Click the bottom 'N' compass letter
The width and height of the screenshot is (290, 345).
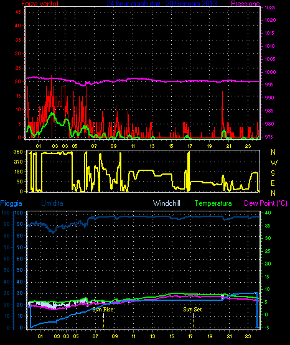click(273, 193)
